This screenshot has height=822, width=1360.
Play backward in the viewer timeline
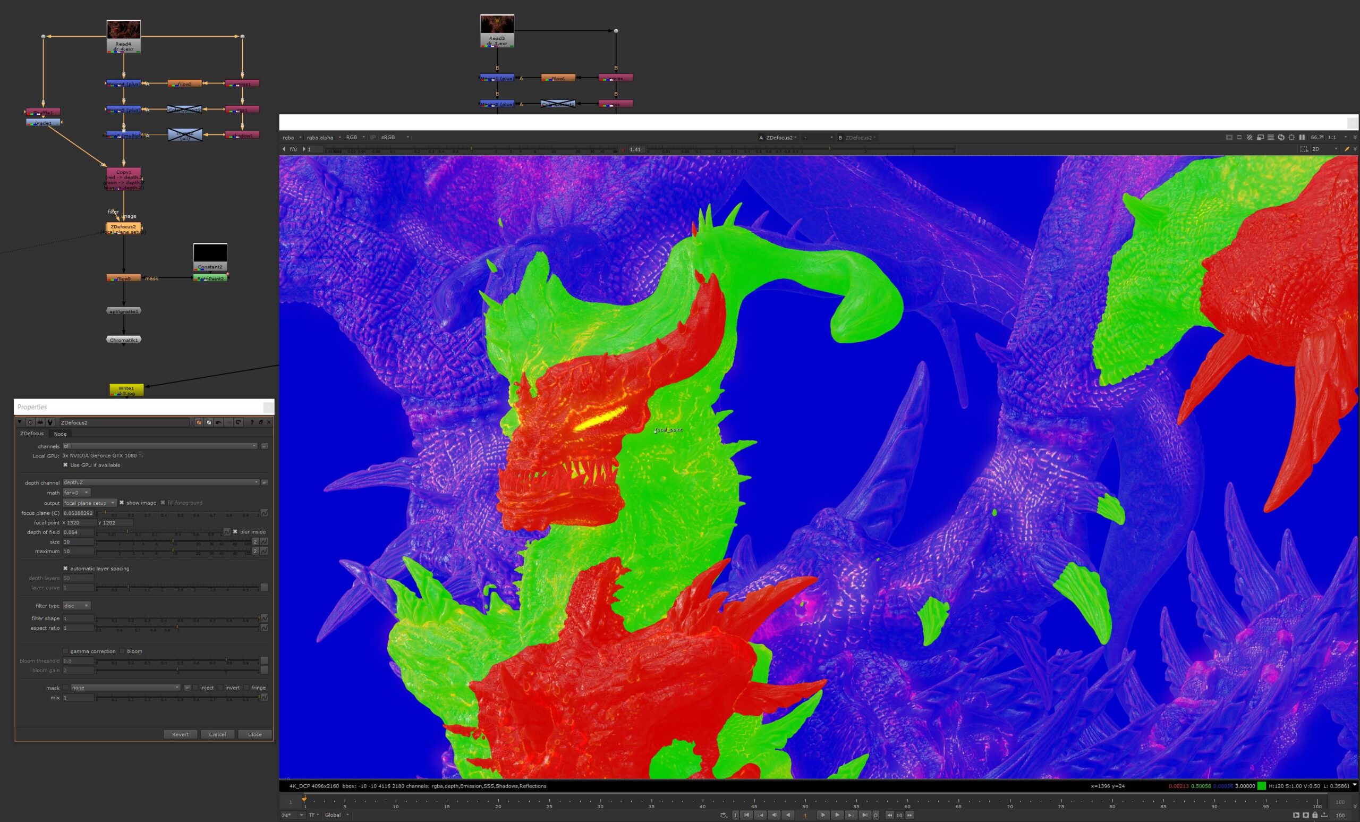(x=788, y=815)
